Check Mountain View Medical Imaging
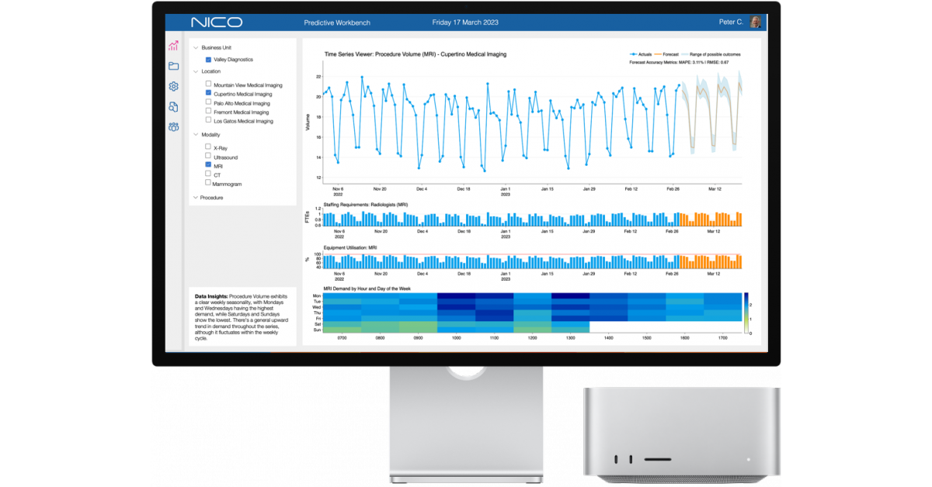The height and width of the screenshot is (487, 932). pyautogui.click(x=208, y=84)
